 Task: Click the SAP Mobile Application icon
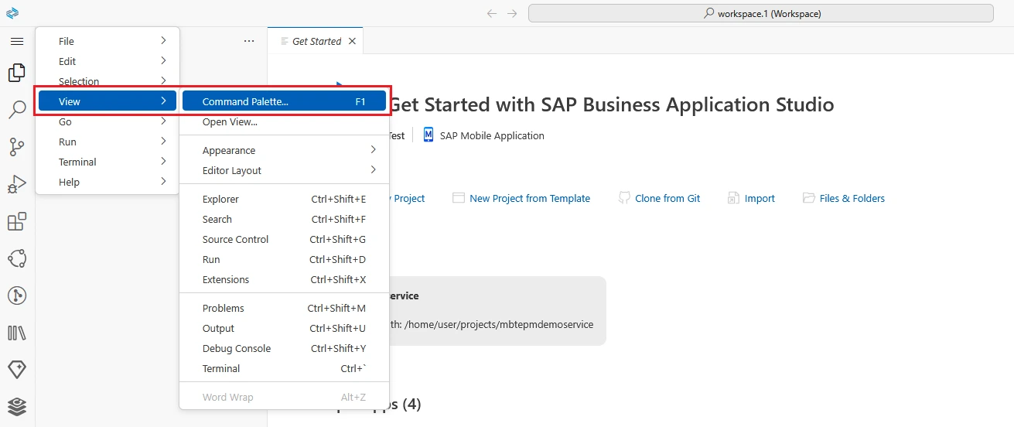point(428,135)
